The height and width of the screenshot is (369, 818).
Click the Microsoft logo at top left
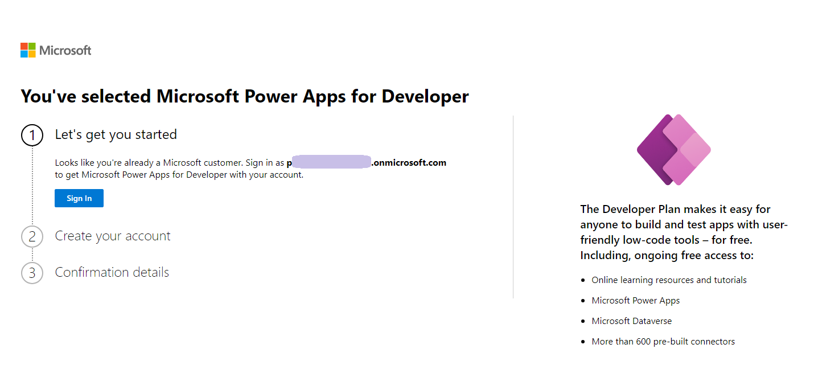tap(56, 50)
